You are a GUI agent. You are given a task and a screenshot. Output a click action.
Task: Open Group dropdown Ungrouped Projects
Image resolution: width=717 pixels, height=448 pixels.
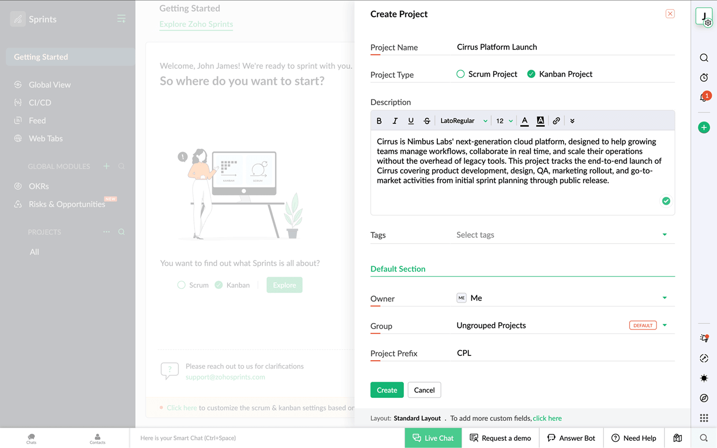click(565, 325)
